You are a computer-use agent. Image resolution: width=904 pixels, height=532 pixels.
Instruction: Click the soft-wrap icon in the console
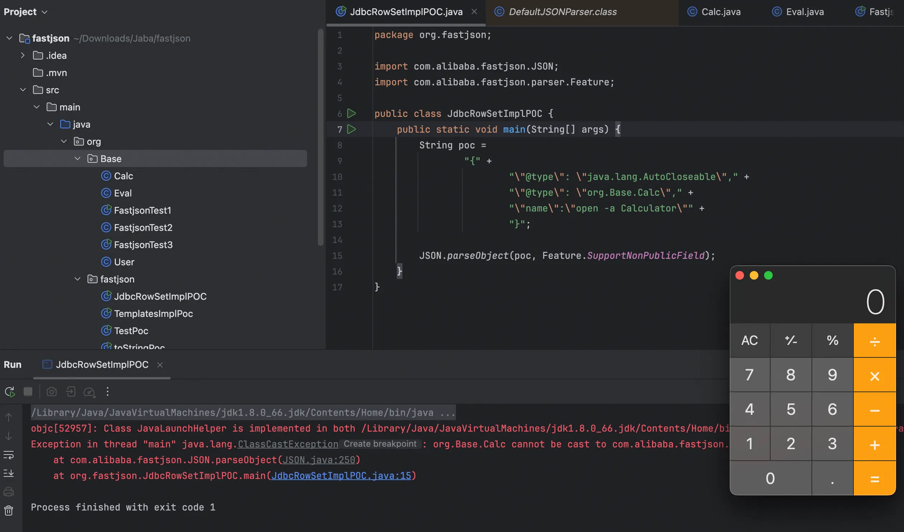(9, 455)
